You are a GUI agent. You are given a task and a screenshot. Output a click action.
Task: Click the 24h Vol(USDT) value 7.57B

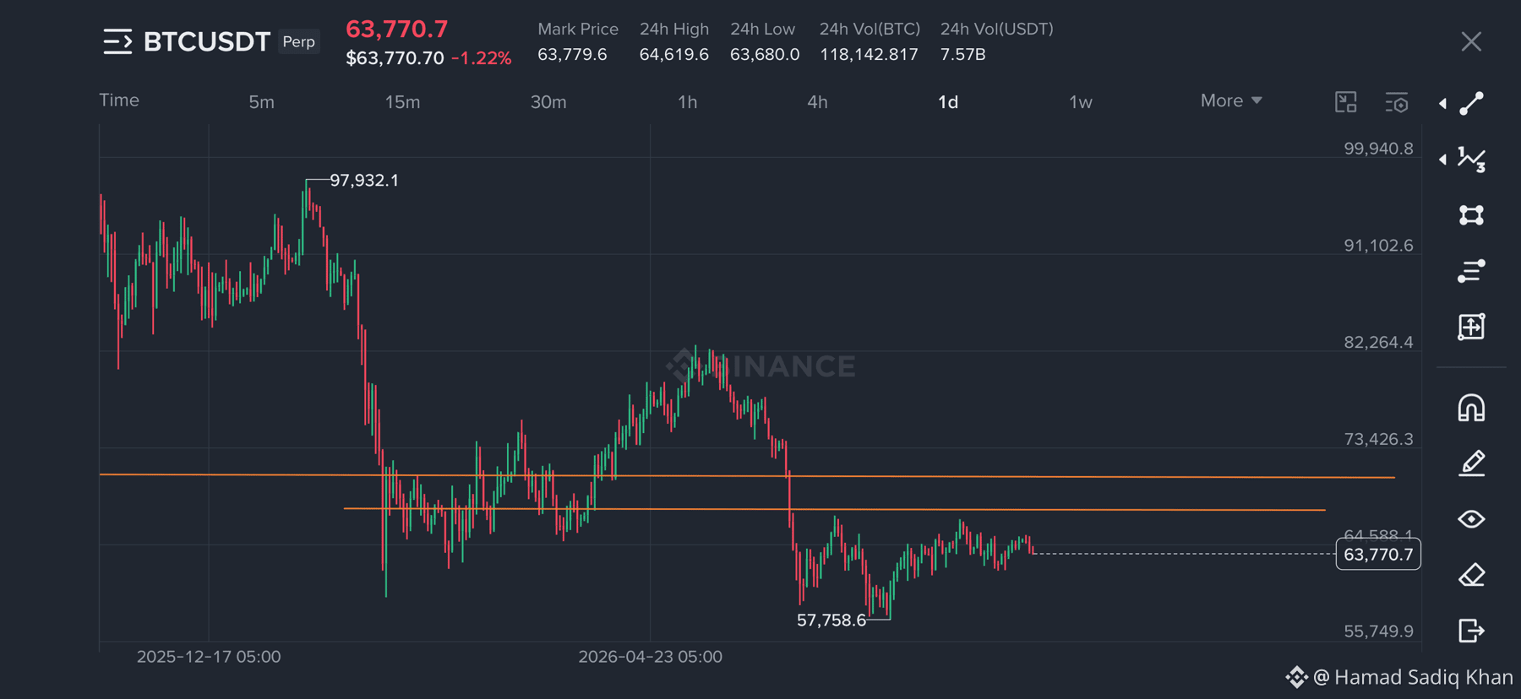click(962, 54)
